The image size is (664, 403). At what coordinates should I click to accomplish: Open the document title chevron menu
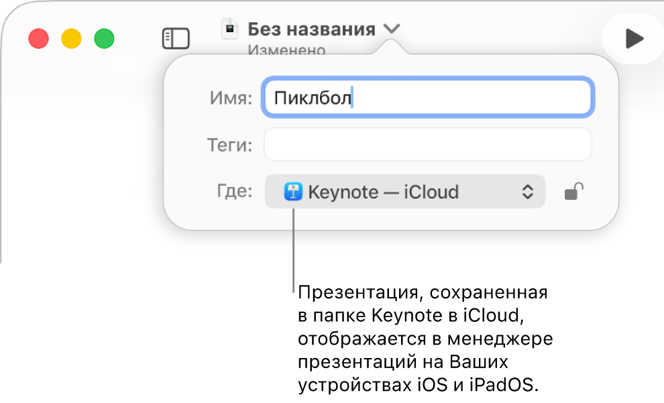click(392, 29)
